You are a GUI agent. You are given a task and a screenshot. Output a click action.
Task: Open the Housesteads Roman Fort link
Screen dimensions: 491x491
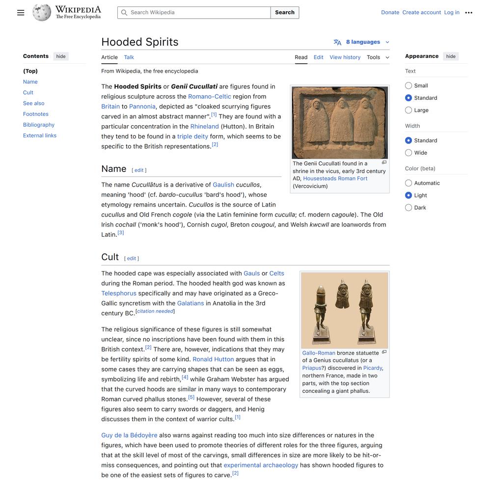[x=335, y=179]
